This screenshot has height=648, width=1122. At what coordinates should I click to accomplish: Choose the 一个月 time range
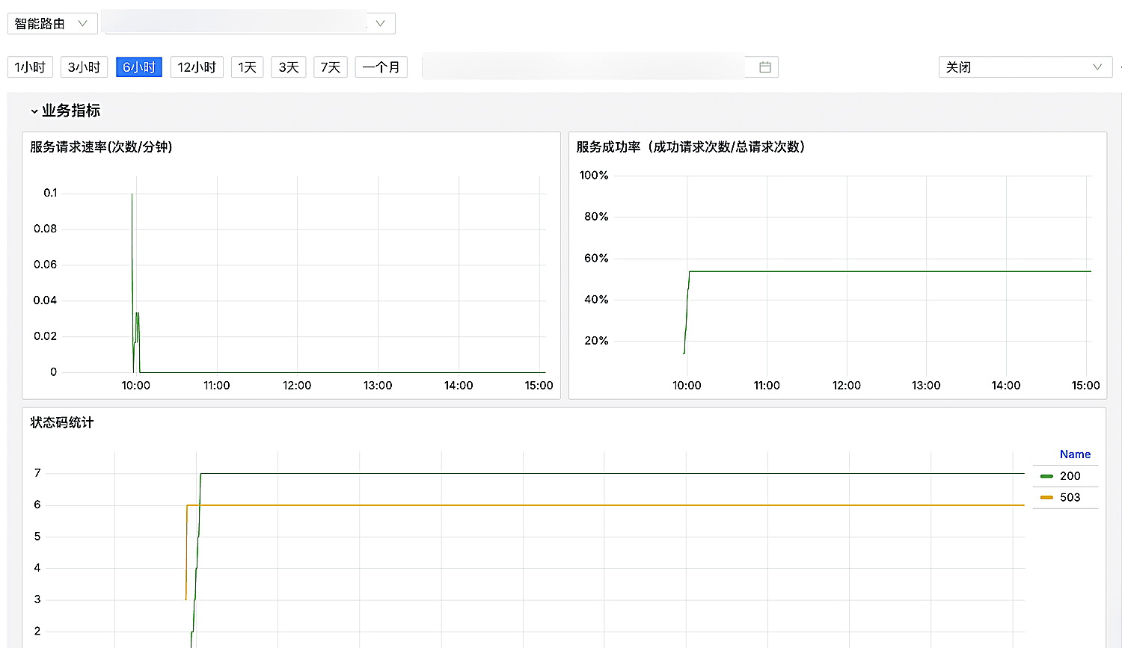381,67
